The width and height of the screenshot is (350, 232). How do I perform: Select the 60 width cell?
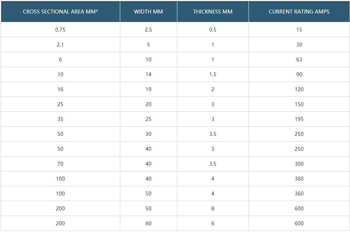148,223
